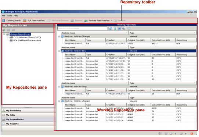Click the Restore from Manifest icon
This screenshot has height=137, width=199.
click(x=86, y=21)
